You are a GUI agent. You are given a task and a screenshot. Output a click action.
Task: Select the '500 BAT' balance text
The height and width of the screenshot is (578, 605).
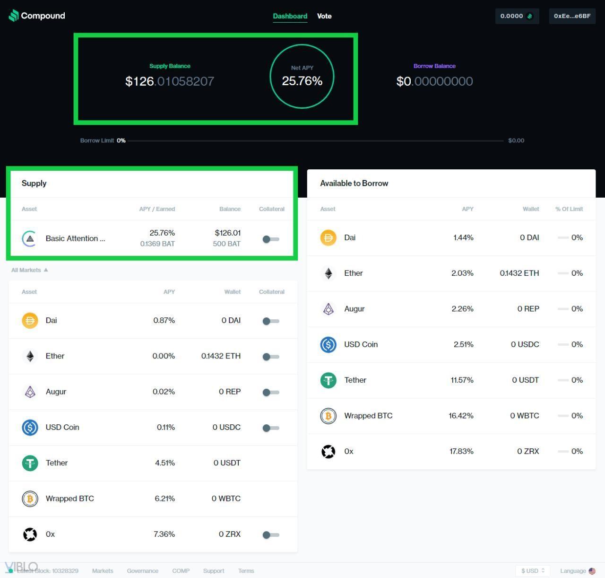[226, 244]
